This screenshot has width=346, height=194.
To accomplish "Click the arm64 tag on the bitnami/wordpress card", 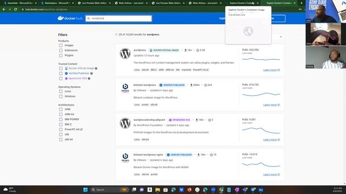I will (x=145, y=105).
